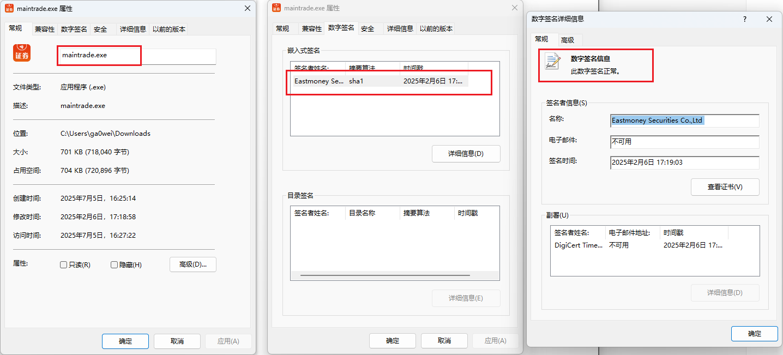
Task: Click the maintrade.exe filename field
Action: pos(137,56)
